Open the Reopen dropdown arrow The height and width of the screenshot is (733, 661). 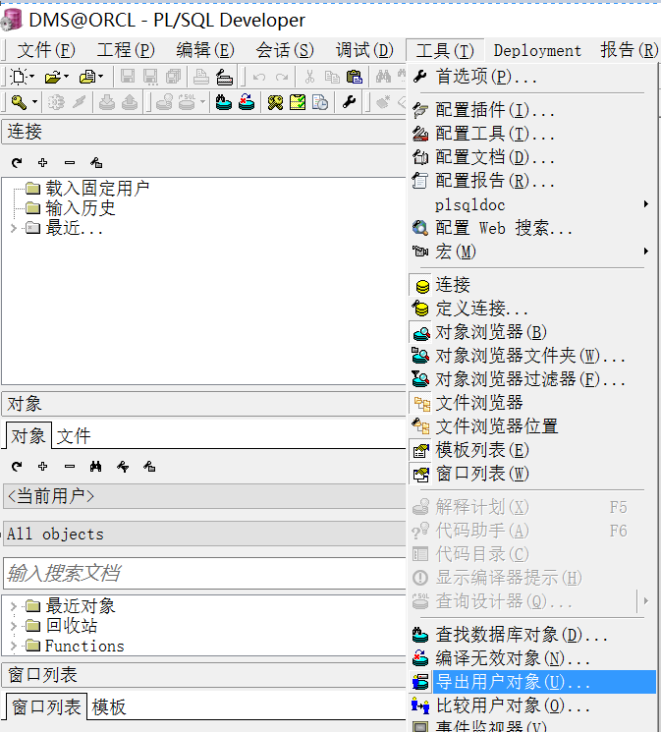click(101, 77)
